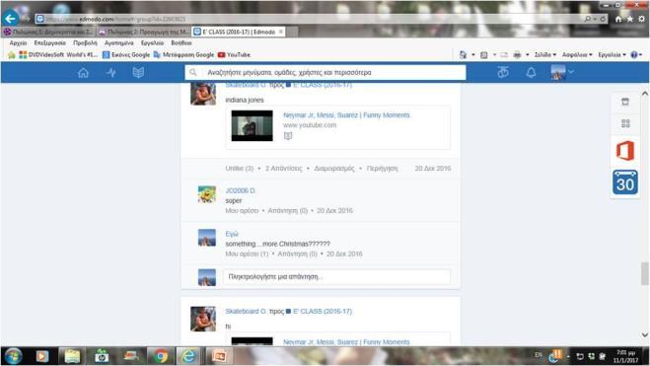Click Διαμοιρασμός share link
Screen dimensions: 650x366
[334, 169]
